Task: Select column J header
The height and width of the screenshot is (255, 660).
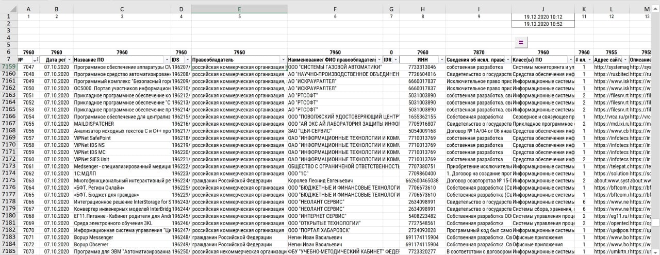Action: (x=543, y=9)
